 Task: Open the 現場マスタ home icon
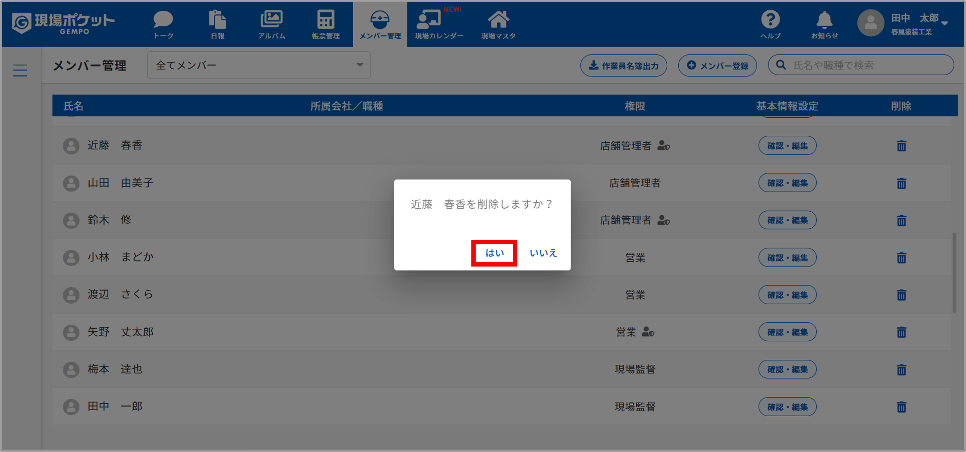pyautogui.click(x=498, y=25)
